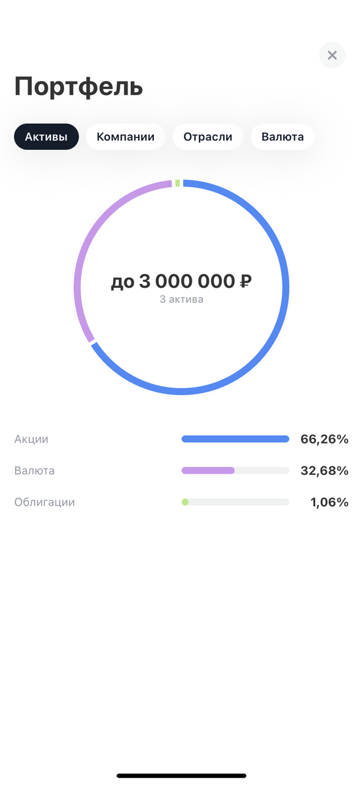Select the Облигации row label

[x=44, y=502]
